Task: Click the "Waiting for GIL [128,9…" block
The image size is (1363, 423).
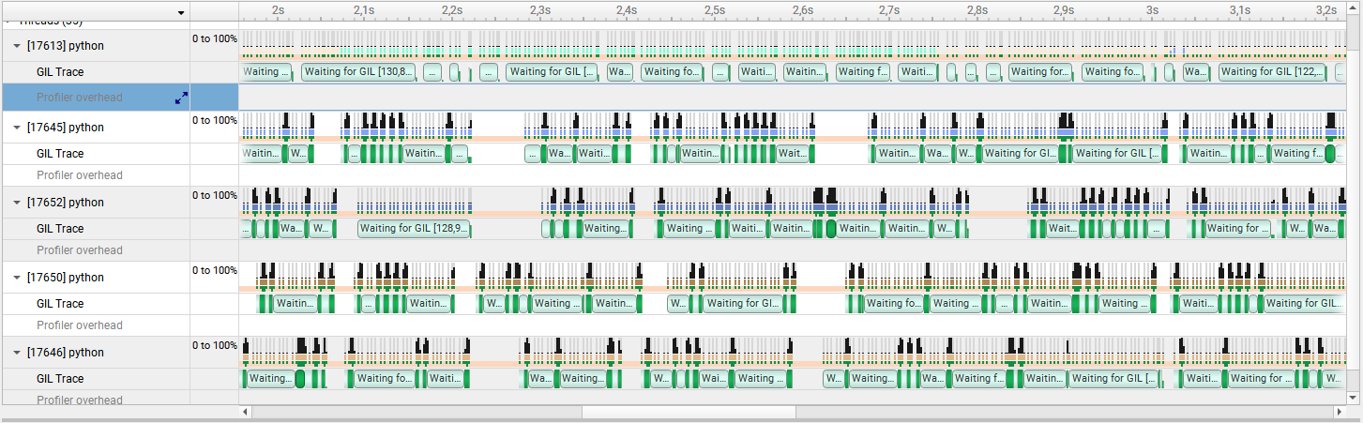Action: [x=414, y=229]
